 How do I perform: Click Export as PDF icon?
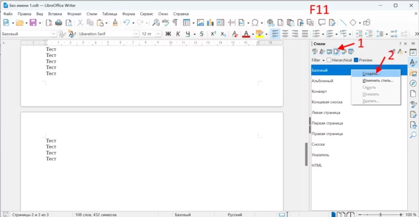[49, 23]
